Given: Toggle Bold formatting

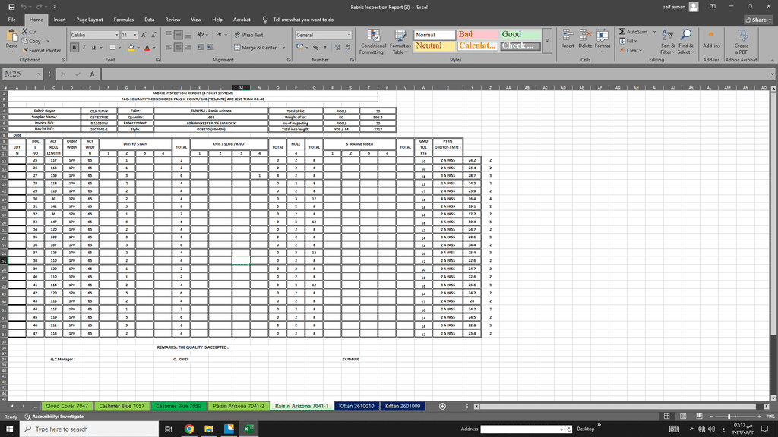Looking at the screenshot, I should click(x=74, y=48).
